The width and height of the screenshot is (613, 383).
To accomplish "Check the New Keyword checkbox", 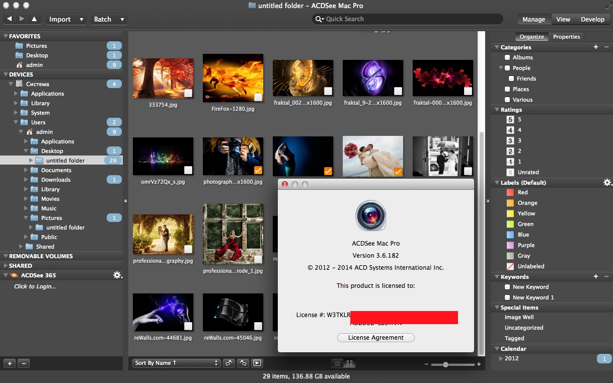I will coord(507,287).
